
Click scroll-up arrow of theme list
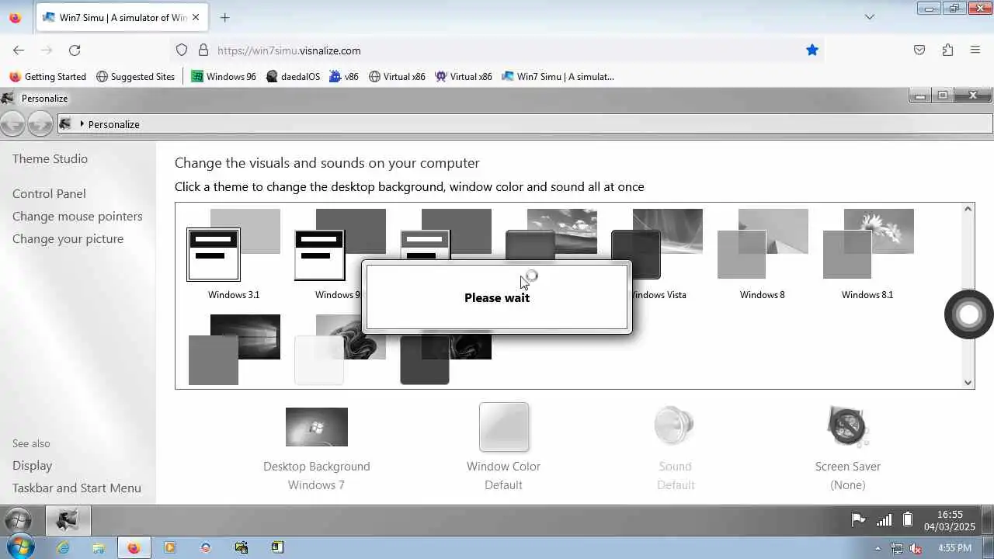click(x=968, y=209)
